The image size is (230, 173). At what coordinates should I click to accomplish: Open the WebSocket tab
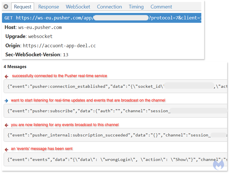78,7
